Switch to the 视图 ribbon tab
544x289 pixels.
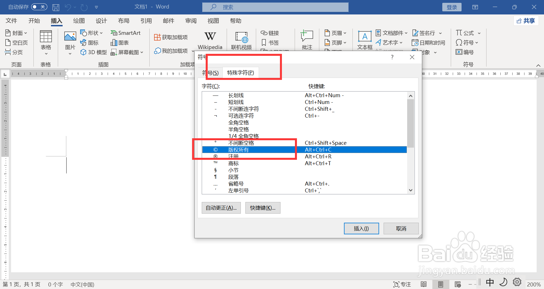pyautogui.click(x=213, y=21)
